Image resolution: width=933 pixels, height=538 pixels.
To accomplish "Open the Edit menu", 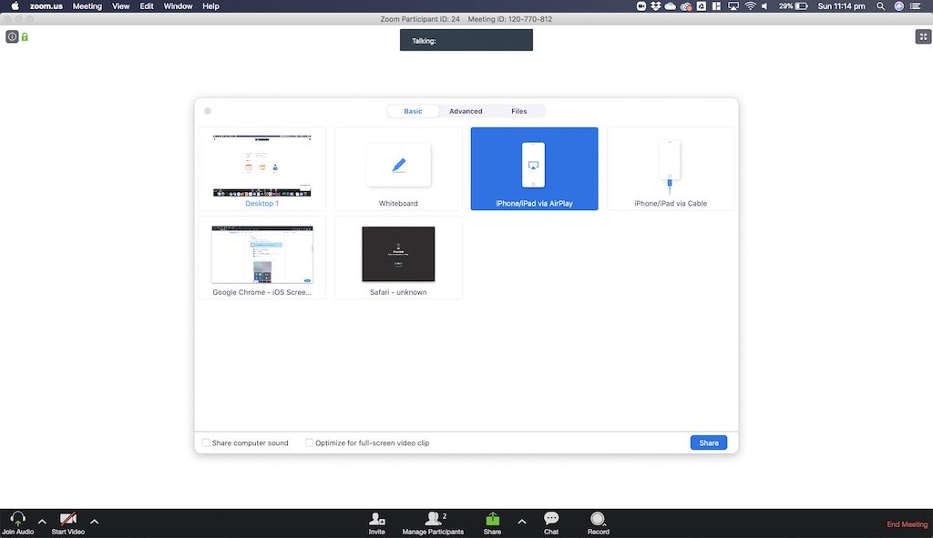I will 147,6.
